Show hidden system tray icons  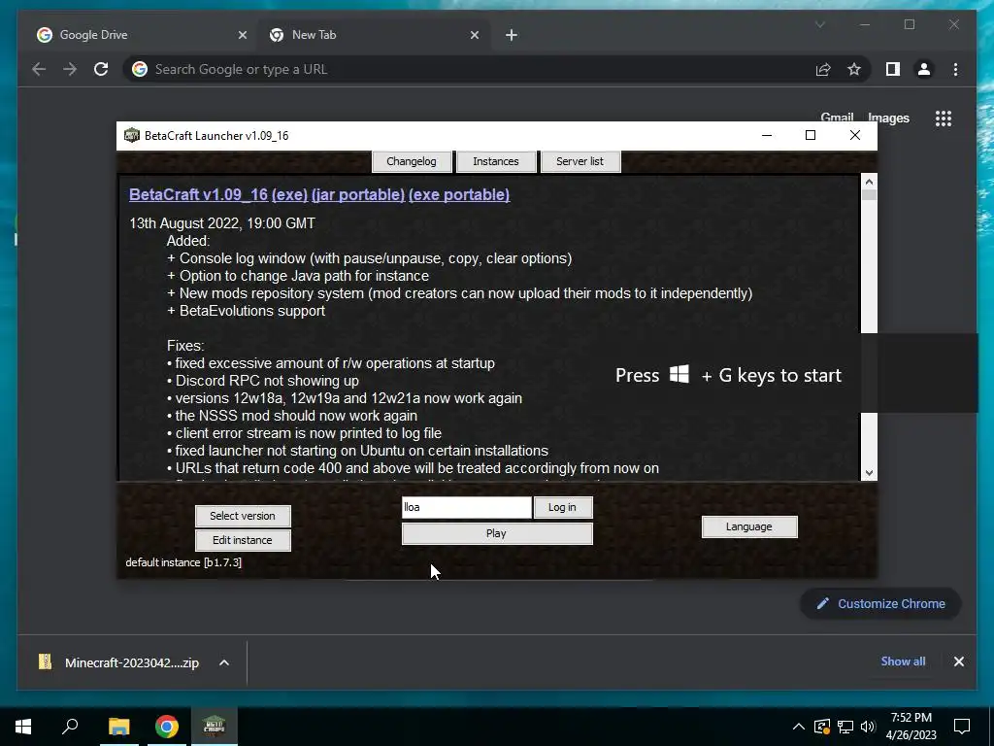(799, 727)
